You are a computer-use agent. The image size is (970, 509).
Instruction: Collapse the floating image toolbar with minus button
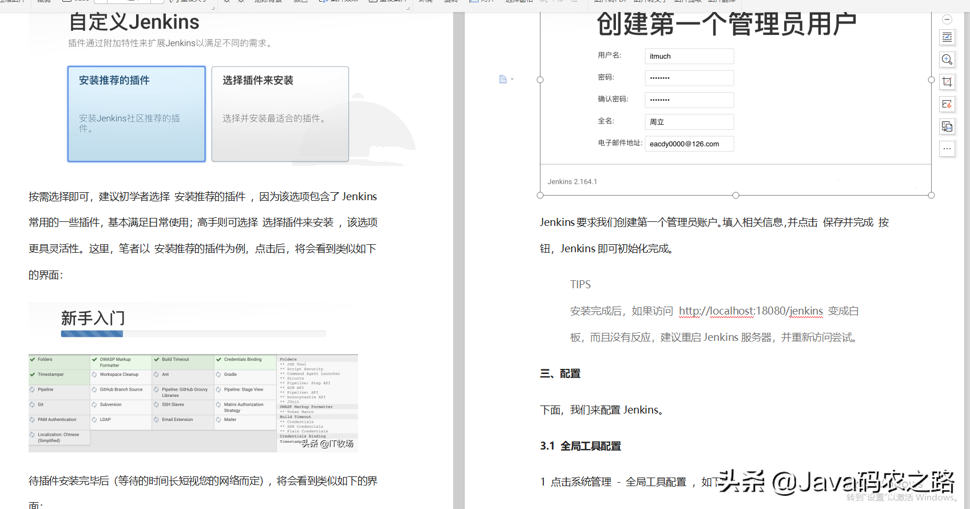click(x=947, y=19)
